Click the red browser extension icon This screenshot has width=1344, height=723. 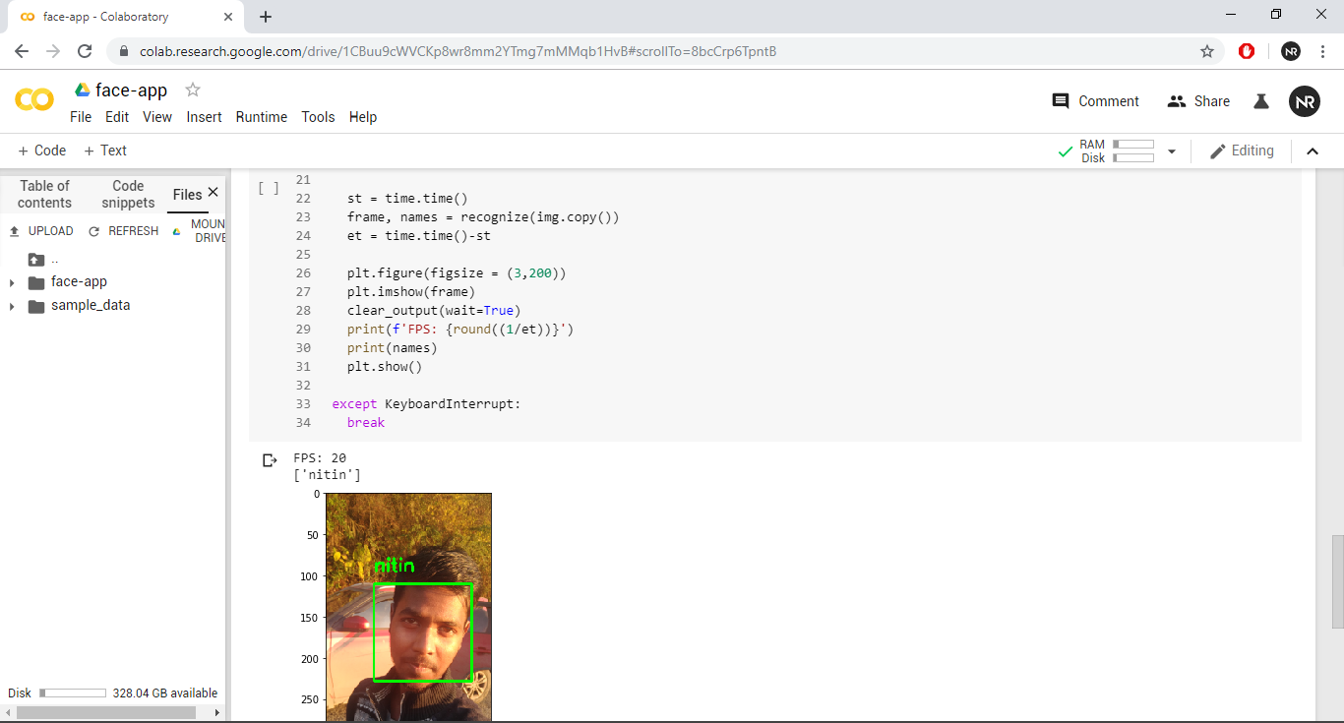click(1247, 51)
